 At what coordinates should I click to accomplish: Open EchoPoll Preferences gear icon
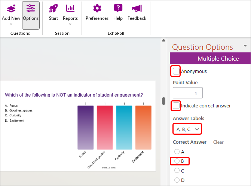click(x=97, y=9)
